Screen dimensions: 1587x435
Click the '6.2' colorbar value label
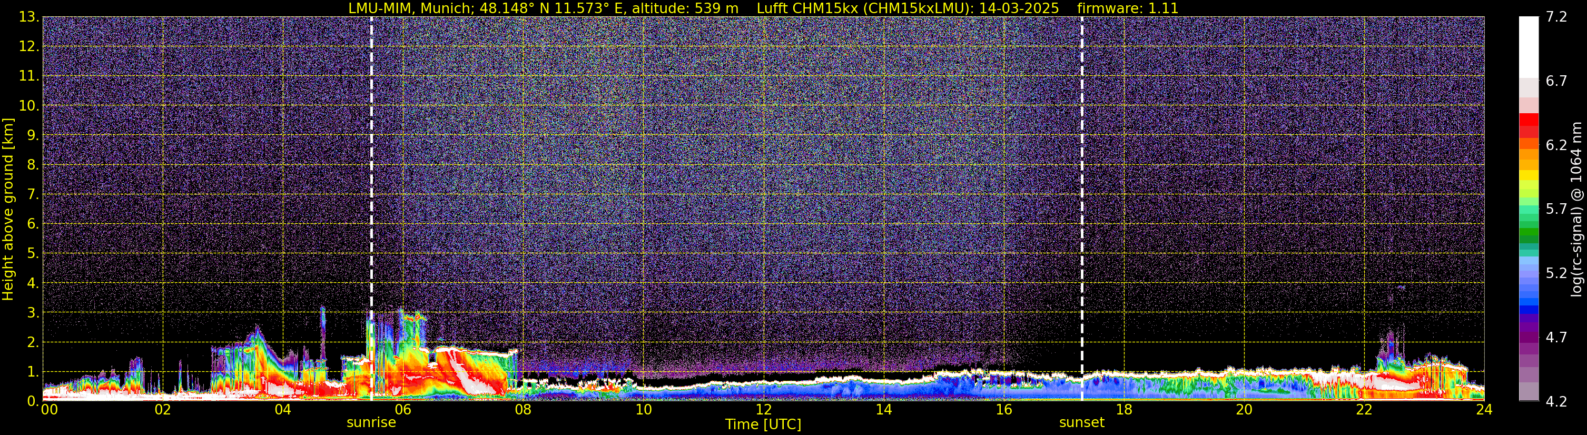1557,145
